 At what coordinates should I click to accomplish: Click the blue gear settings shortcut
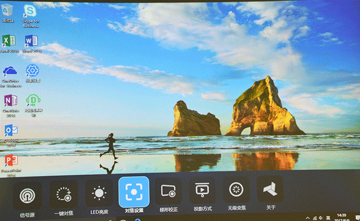32,70
